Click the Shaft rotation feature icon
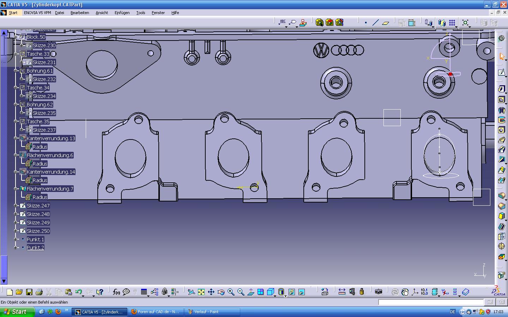This screenshot has width=508, height=317. coord(502,110)
